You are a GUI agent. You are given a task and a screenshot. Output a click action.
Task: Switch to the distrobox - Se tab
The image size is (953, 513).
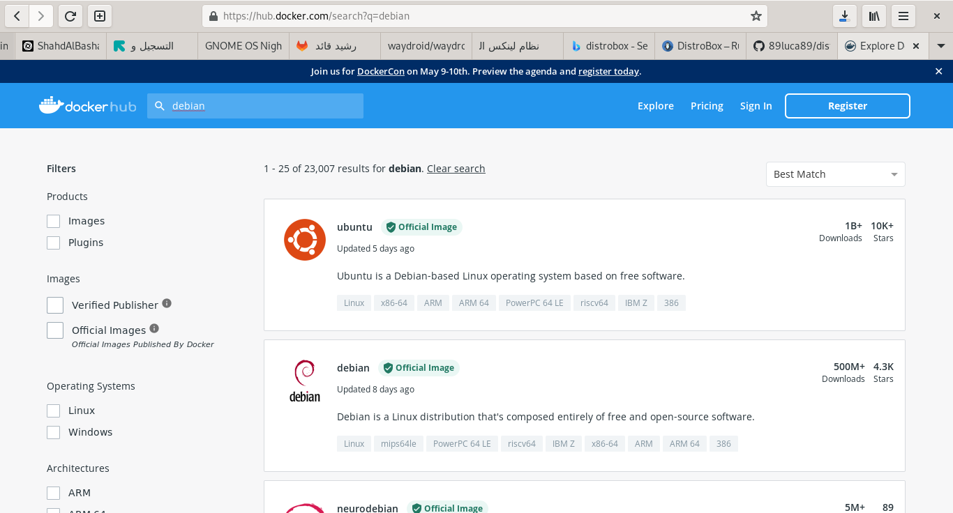coord(609,46)
